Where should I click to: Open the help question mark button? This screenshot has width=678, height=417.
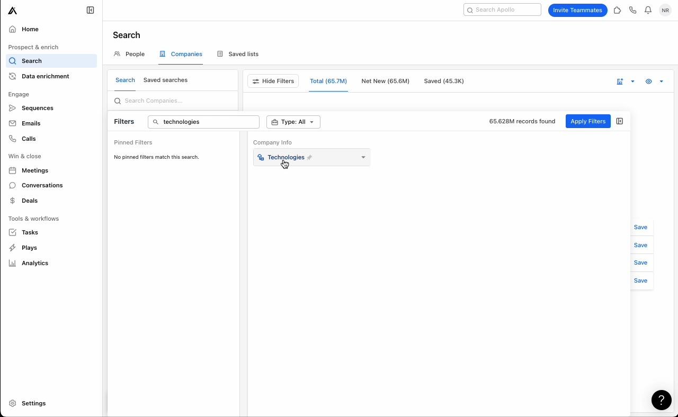point(661,400)
